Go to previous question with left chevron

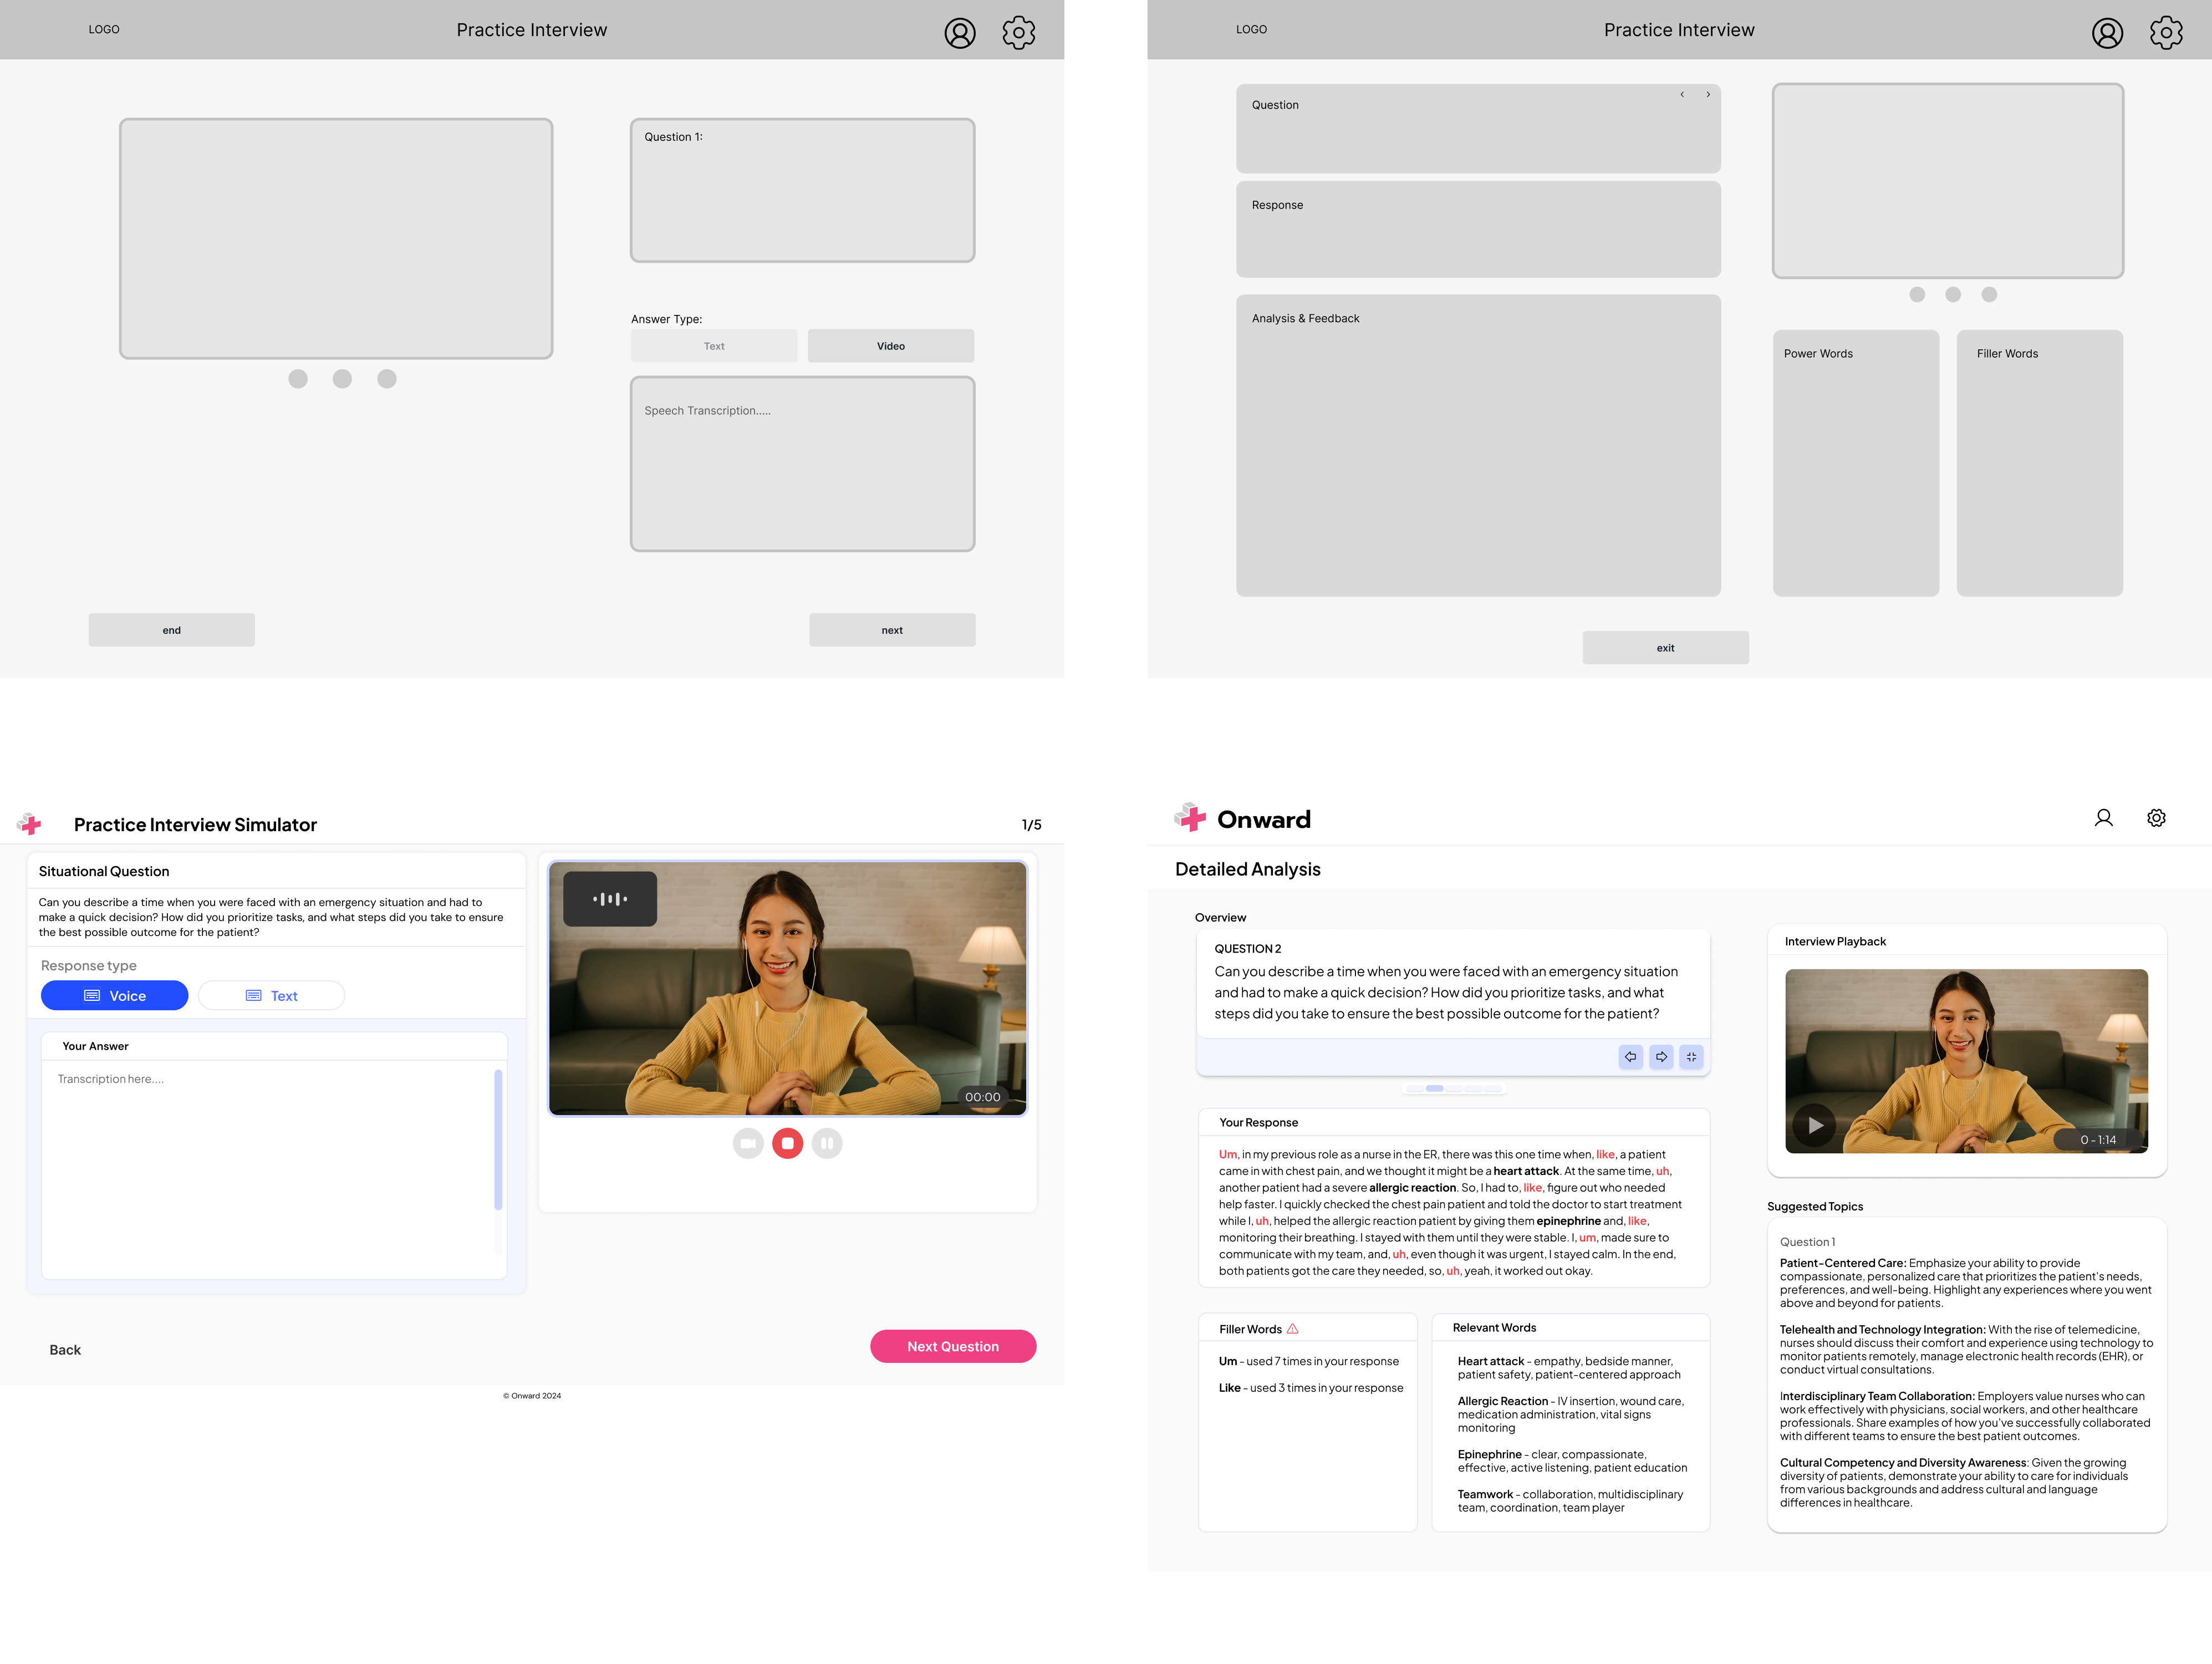coord(1683,95)
